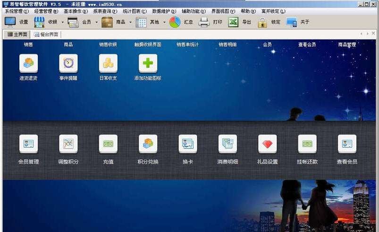Viewport: 379px width, 232px height.
Task: Open the 调整积分 icon
Action: pos(68,144)
